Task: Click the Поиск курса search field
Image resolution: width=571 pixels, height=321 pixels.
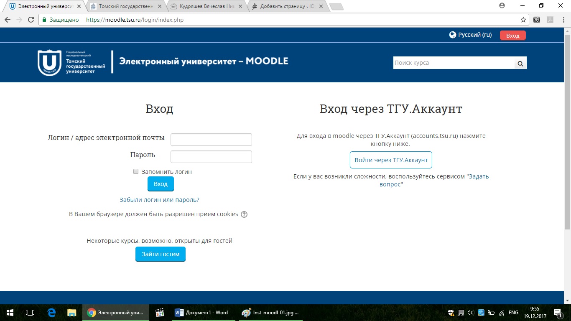Action: tap(454, 63)
